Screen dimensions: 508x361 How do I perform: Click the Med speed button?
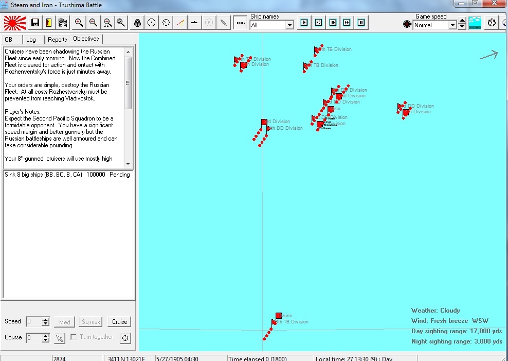click(64, 322)
